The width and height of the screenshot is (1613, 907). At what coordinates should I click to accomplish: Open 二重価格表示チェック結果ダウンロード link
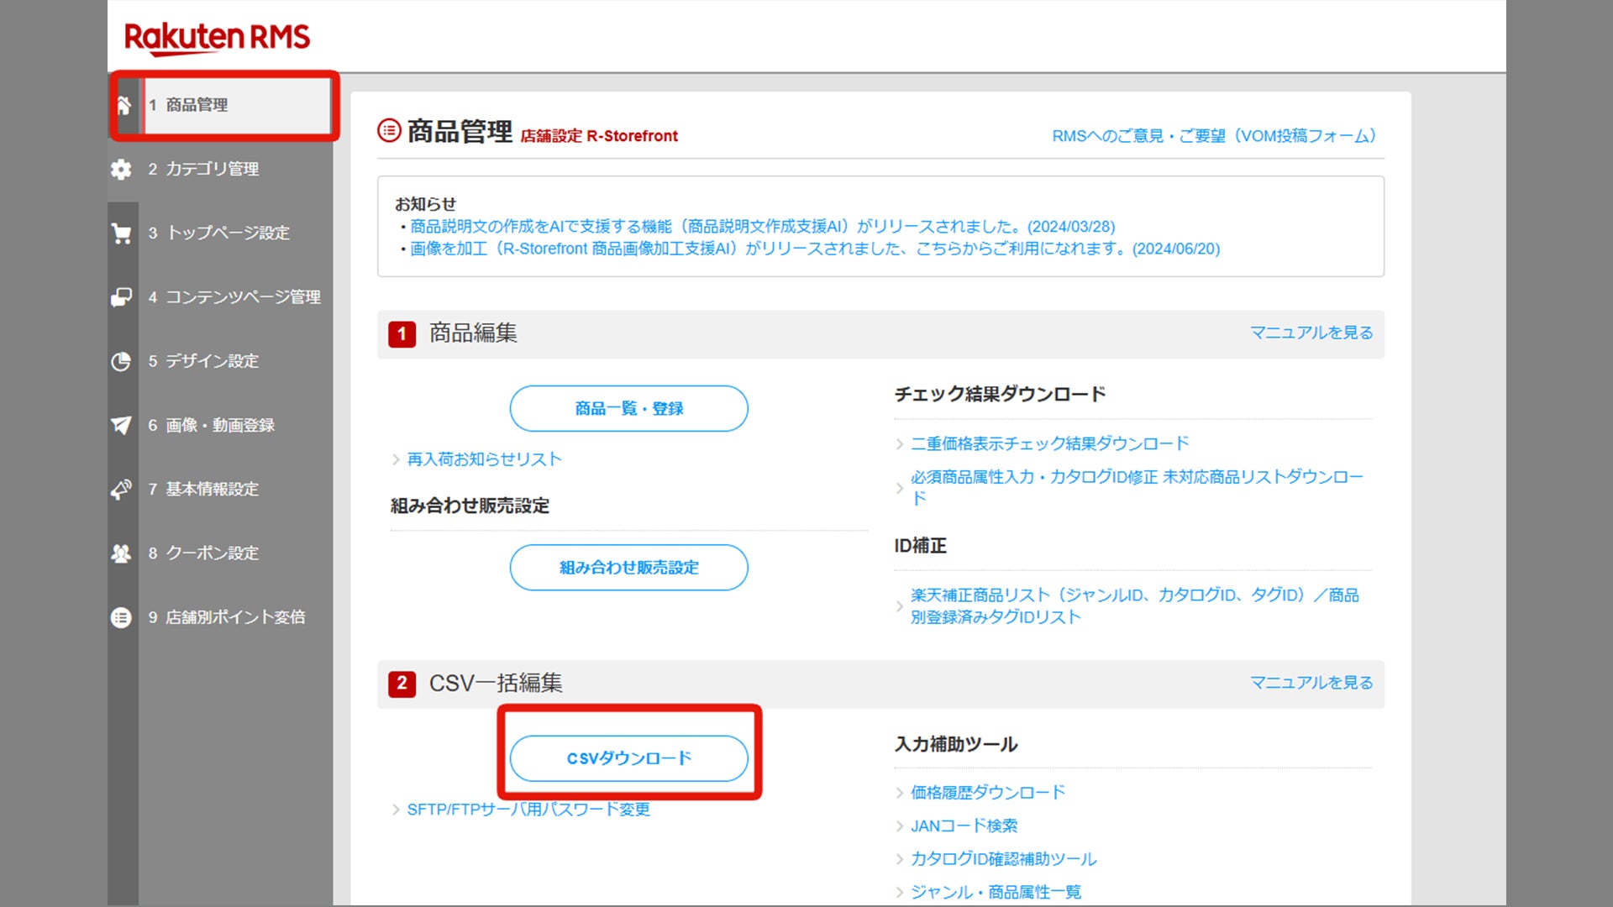pyautogui.click(x=1050, y=443)
